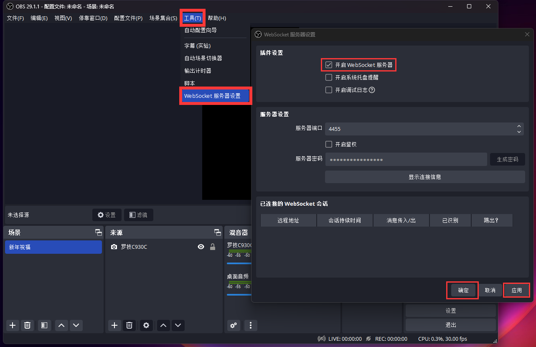Select 自动场景切换器 from the tools menu
The height and width of the screenshot is (347, 536).
203,58
